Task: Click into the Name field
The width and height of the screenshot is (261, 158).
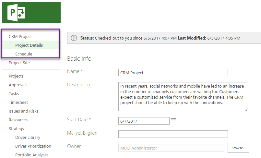Action: click(173, 73)
